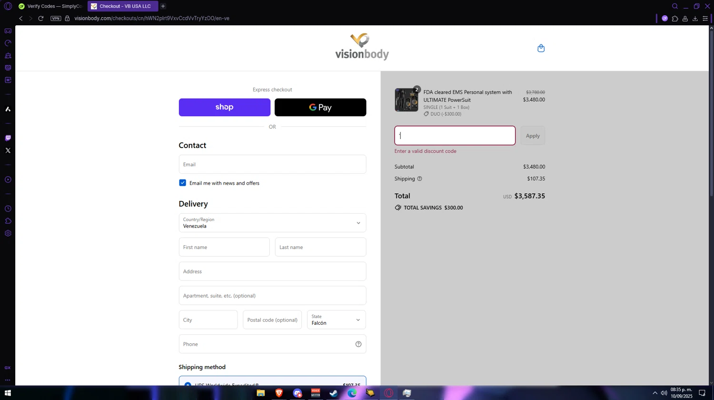Open File Explorer from the taskbar
The height and width of the screenshot is (400, 714).
point(261,393)
